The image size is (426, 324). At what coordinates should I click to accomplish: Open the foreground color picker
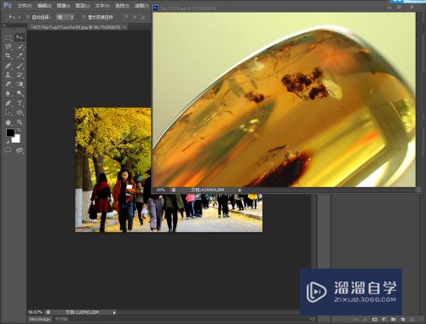(10, 133)
